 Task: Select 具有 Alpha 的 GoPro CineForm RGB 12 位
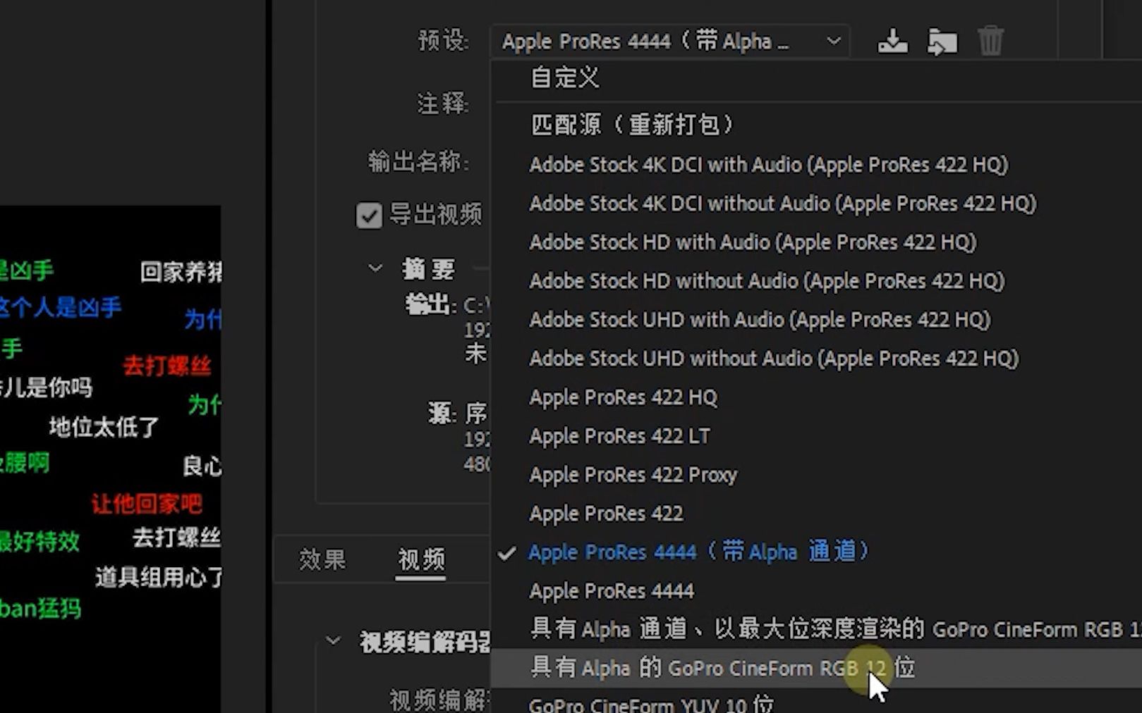click(x=816, y=668)
